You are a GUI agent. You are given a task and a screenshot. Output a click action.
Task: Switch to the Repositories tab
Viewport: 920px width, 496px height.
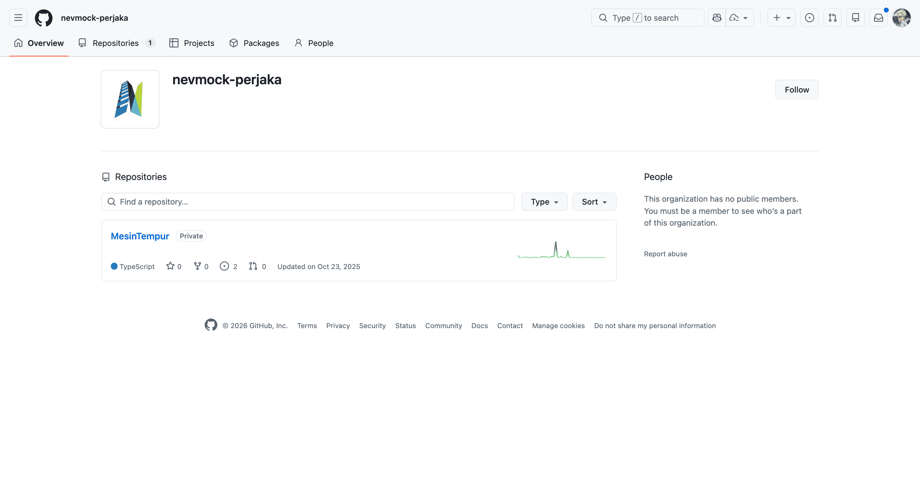[x=116, y=43]
